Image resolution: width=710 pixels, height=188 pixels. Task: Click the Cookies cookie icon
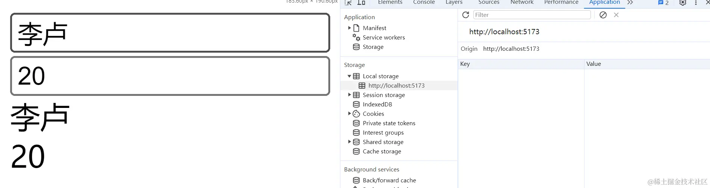356,114
